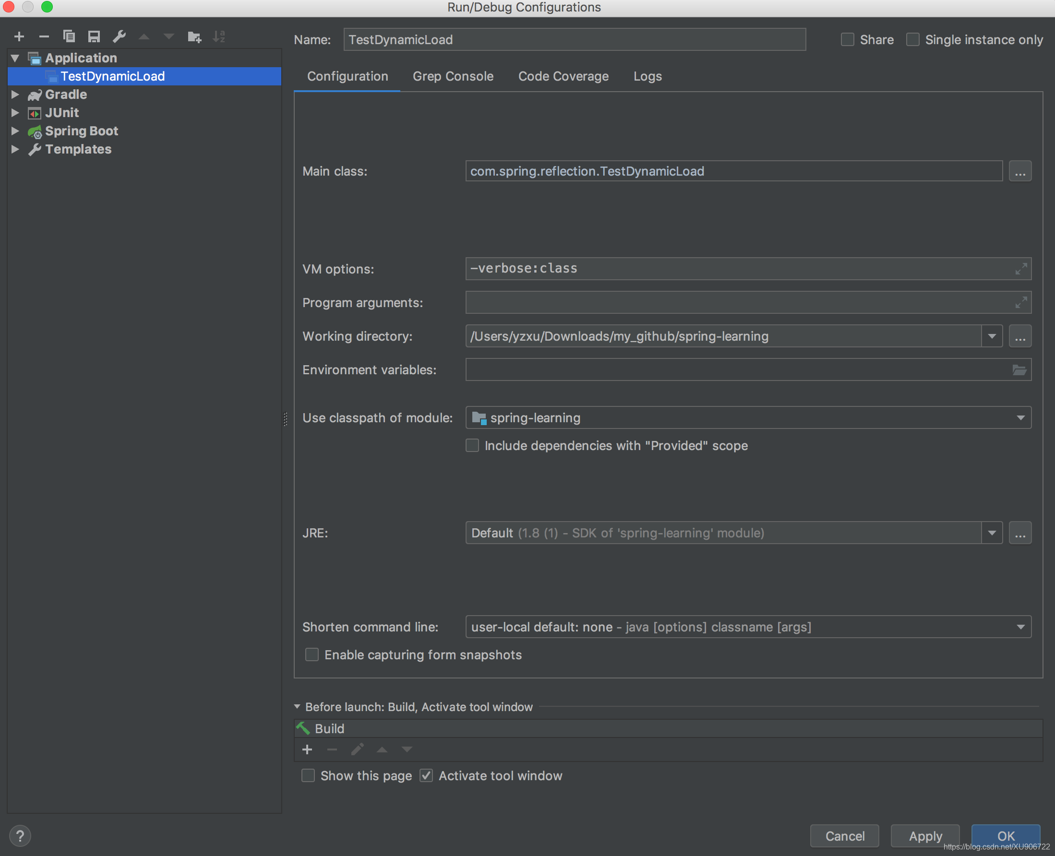Click the Working directory path field
This screenshot has width=1055, height=856.
(x=723, y=336)
